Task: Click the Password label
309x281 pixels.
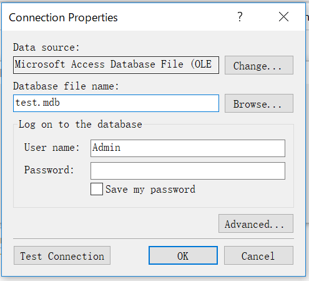Action: (49, 170)
